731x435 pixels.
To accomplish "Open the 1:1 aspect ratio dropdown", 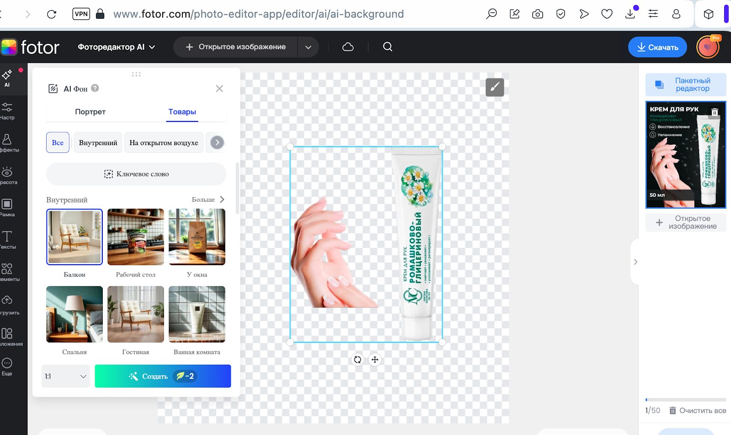I will tap(66, 376).
